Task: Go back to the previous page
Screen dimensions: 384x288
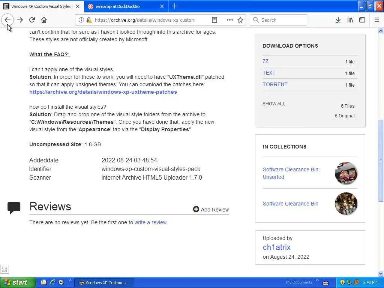Action: 7,20
